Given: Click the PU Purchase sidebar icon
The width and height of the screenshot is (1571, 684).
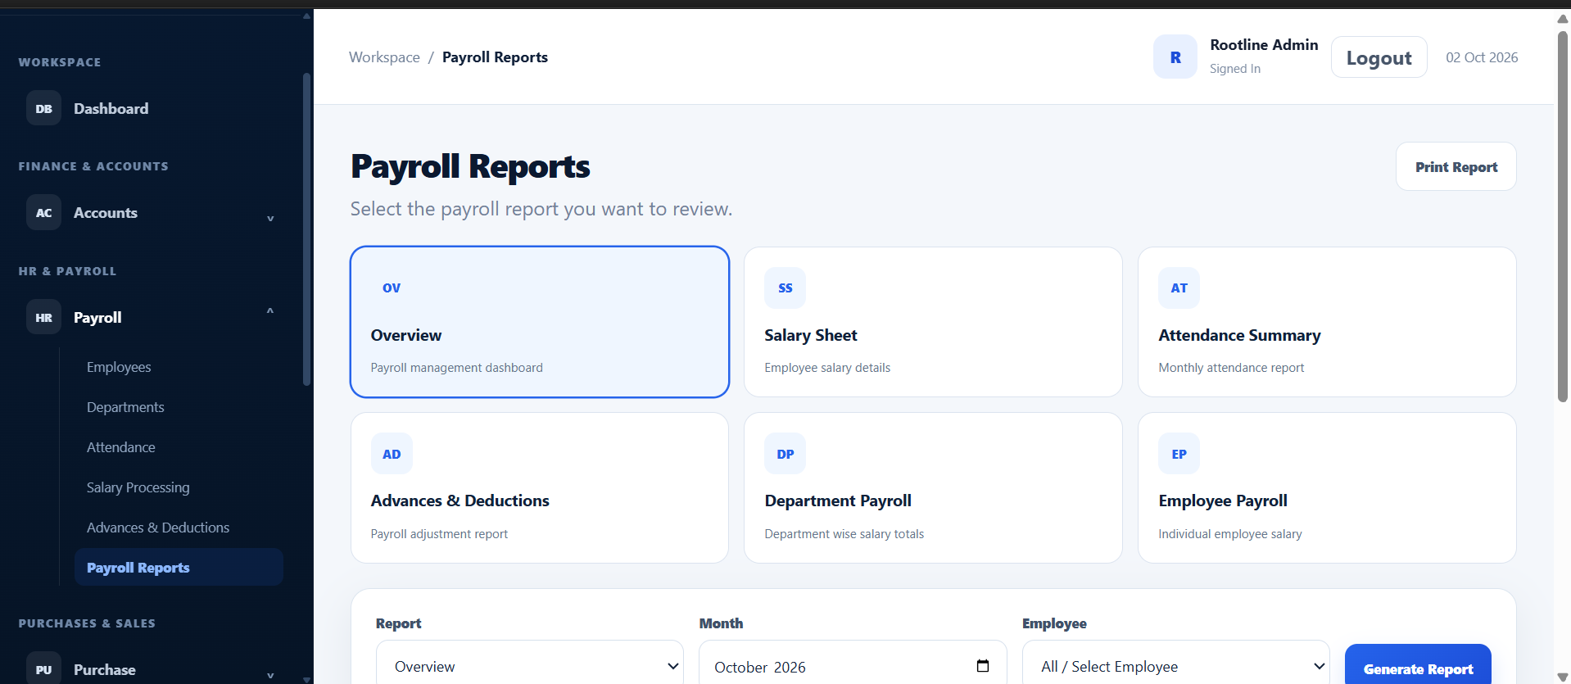Looking at the screenshot, I should (43, 669).
